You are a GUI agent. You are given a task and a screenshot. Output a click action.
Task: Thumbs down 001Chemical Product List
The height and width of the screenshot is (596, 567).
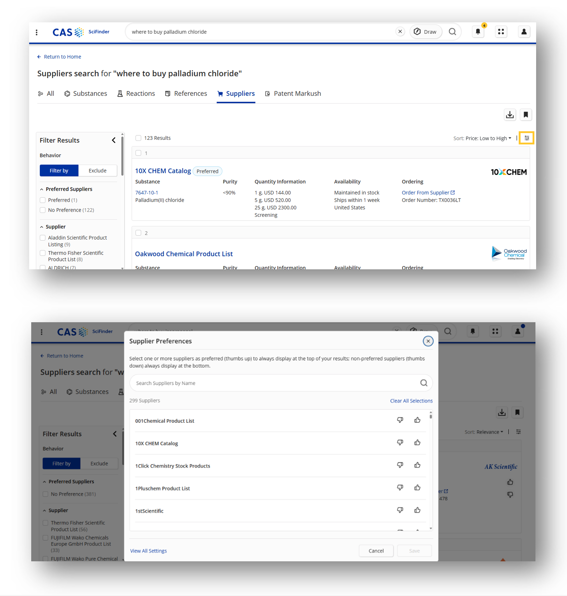tap(400, 420)
